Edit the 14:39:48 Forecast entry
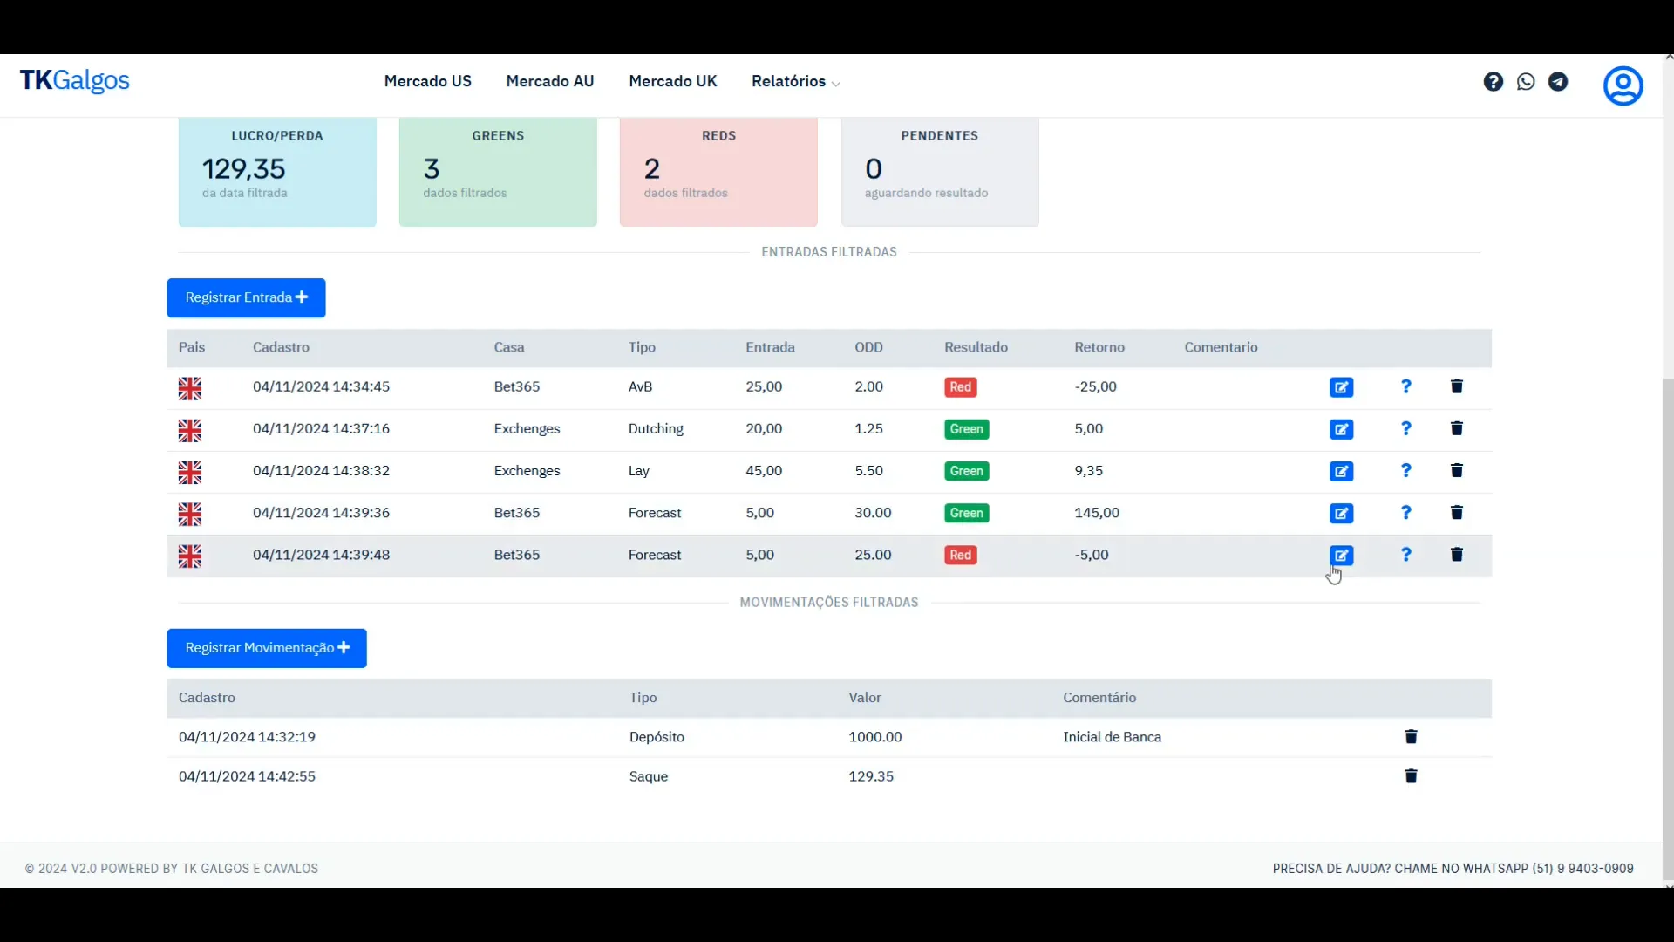This screenshot has width=1674, height=942. 1341,555
